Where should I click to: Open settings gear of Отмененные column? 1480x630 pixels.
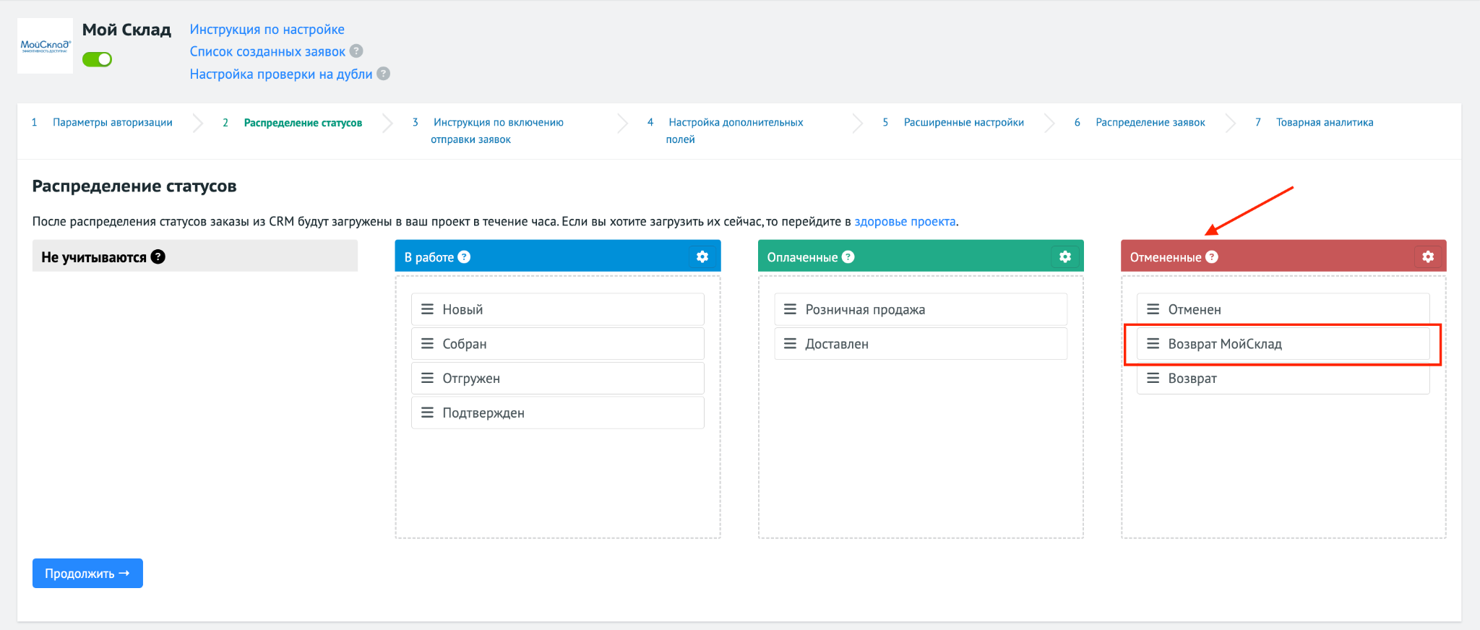click(1427, 256)
